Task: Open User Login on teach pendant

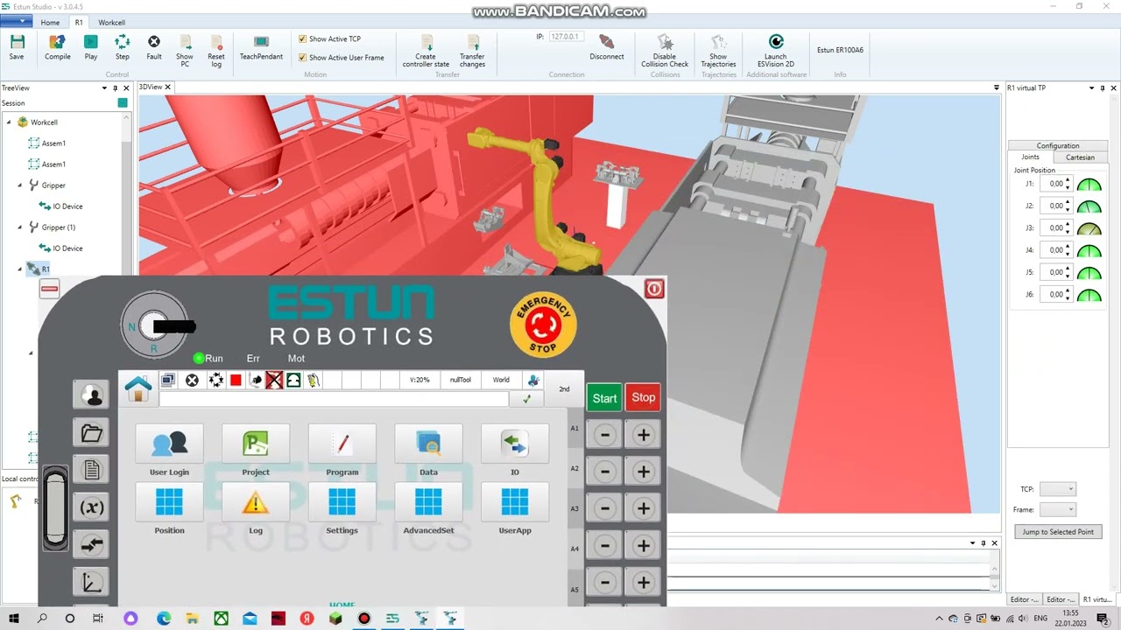Action: click(169, 444)
